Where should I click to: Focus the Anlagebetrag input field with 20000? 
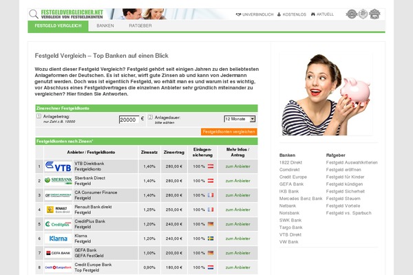point(129,120)
